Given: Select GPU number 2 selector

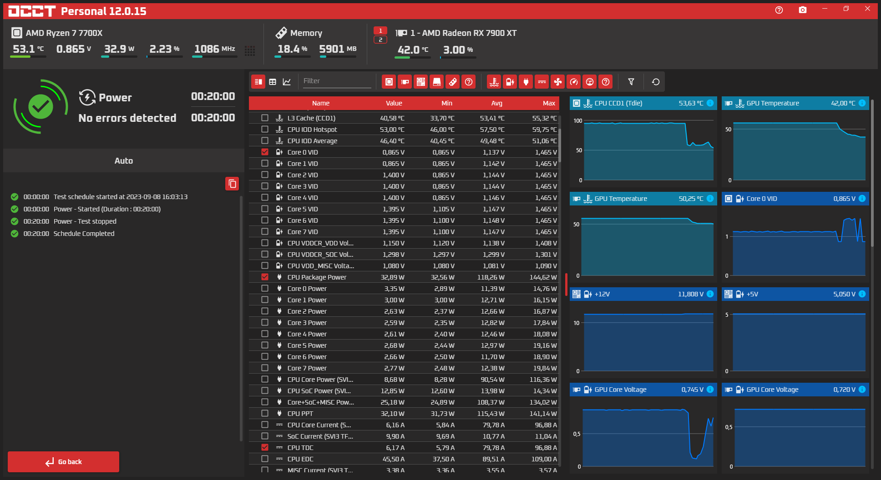Looking at the screenshot, I should pyautogui.click(x=380, y=40).
